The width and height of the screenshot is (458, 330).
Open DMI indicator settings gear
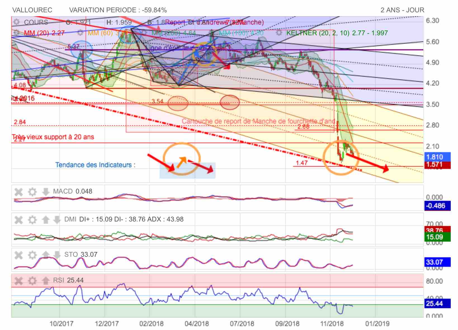32,220
